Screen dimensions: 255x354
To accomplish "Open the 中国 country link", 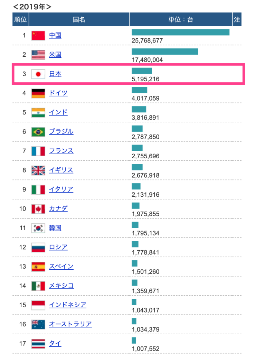I will pyautogui.click(x=55, y=35).
